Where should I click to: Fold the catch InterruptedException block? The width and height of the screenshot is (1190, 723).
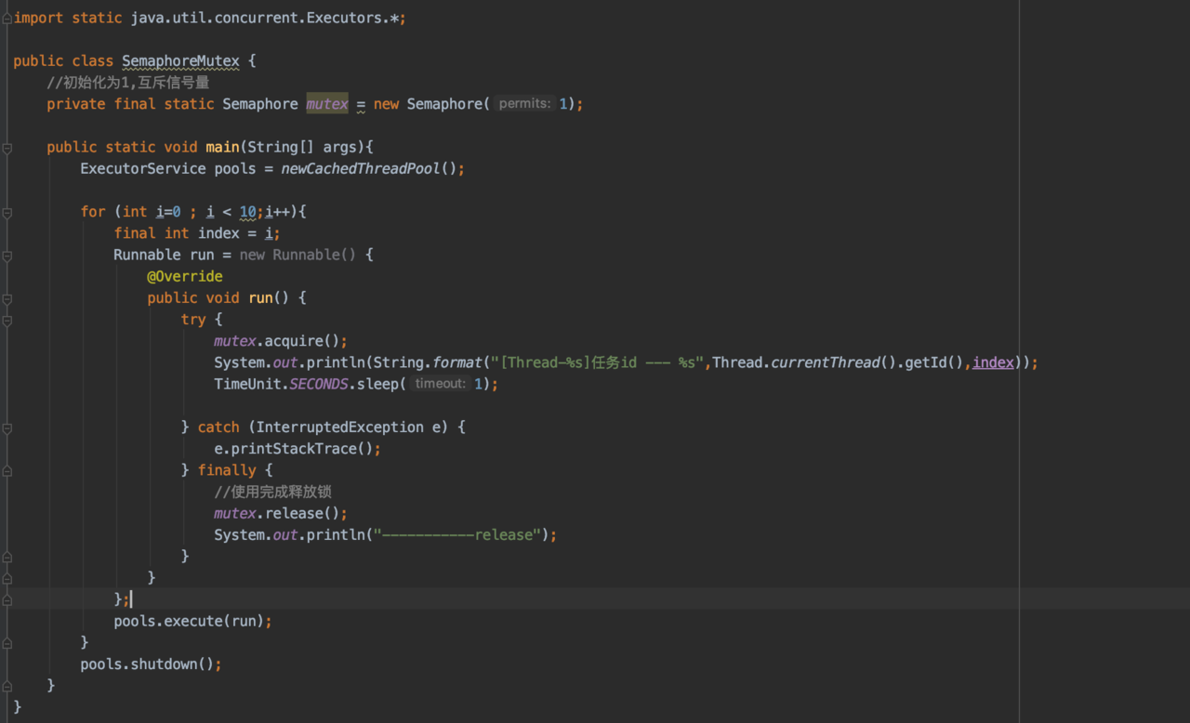pyautogui.click(x=7, y=427)
